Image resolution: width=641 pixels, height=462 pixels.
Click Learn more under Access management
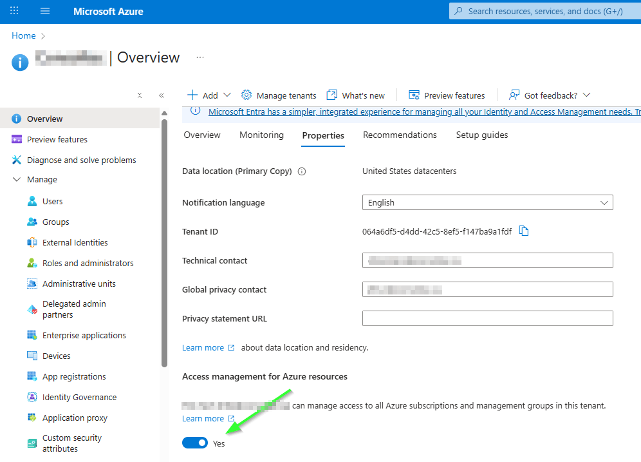pyautogui.click(x=208, y=418)
